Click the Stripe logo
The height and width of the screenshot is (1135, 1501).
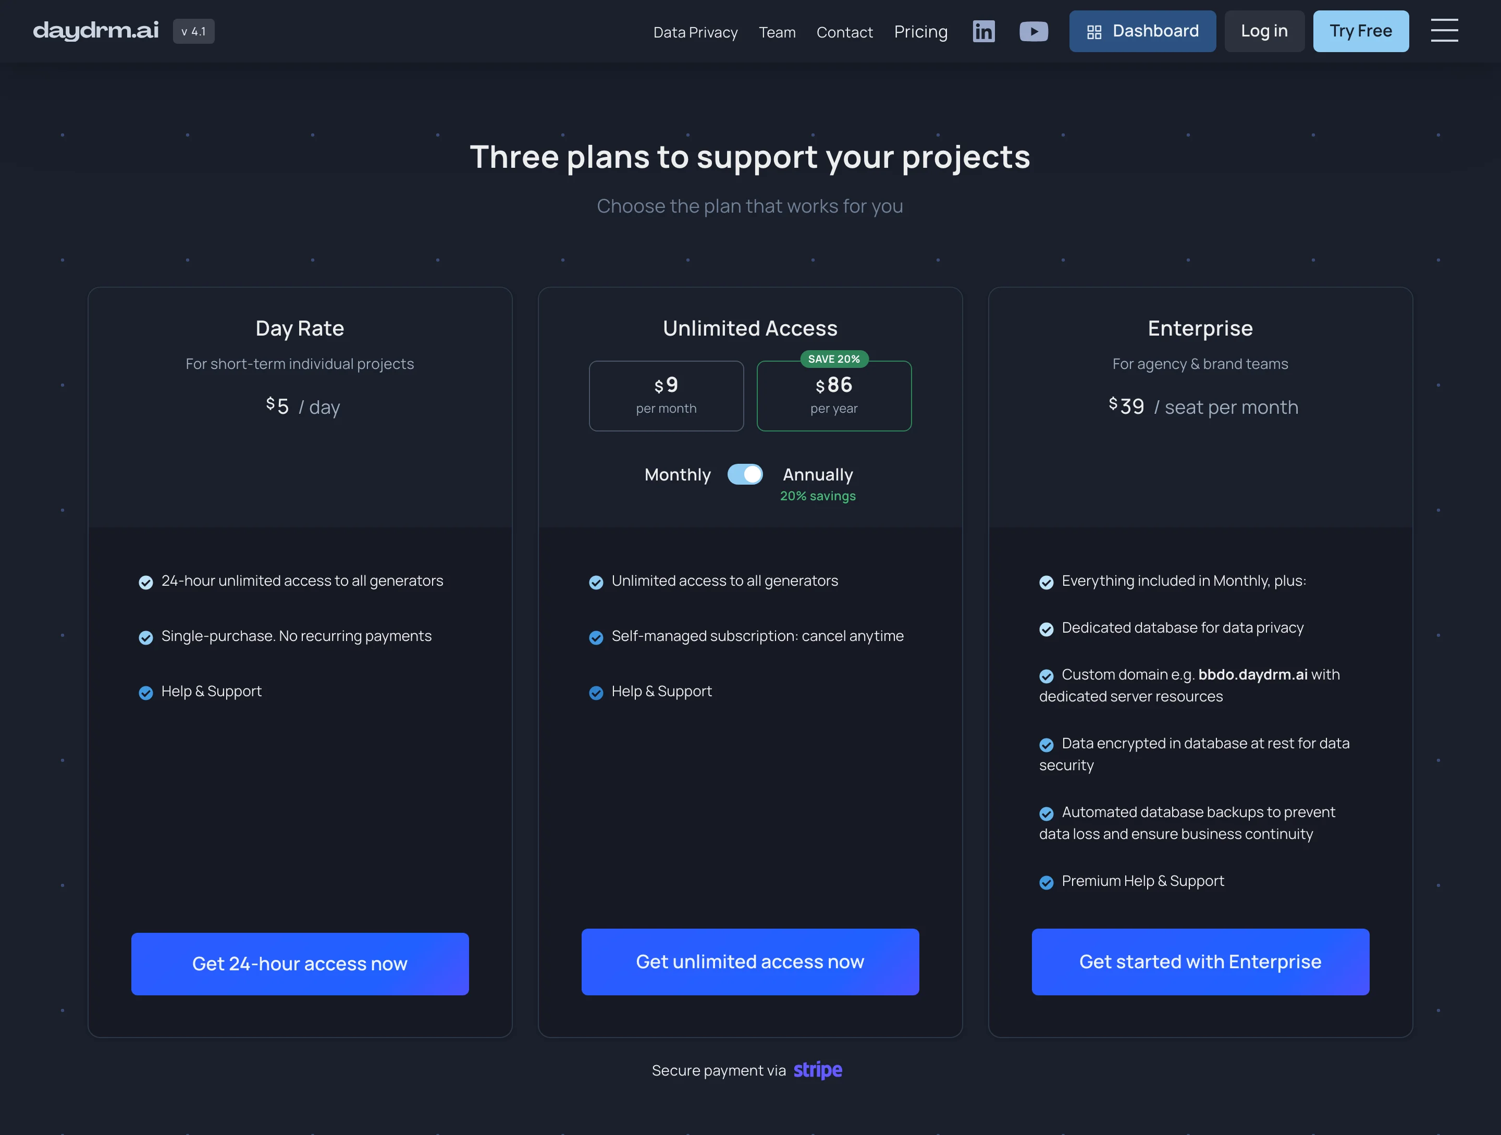(818, 1070)
